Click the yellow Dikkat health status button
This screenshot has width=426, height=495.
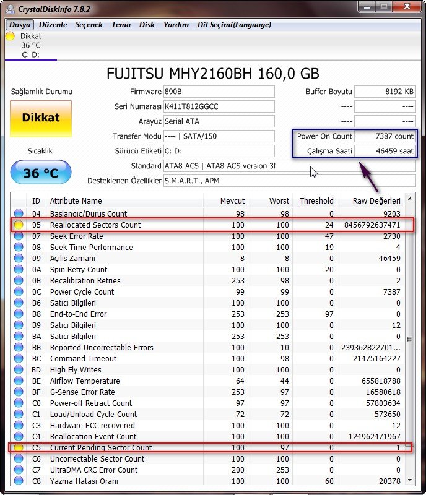pos(41,119)
